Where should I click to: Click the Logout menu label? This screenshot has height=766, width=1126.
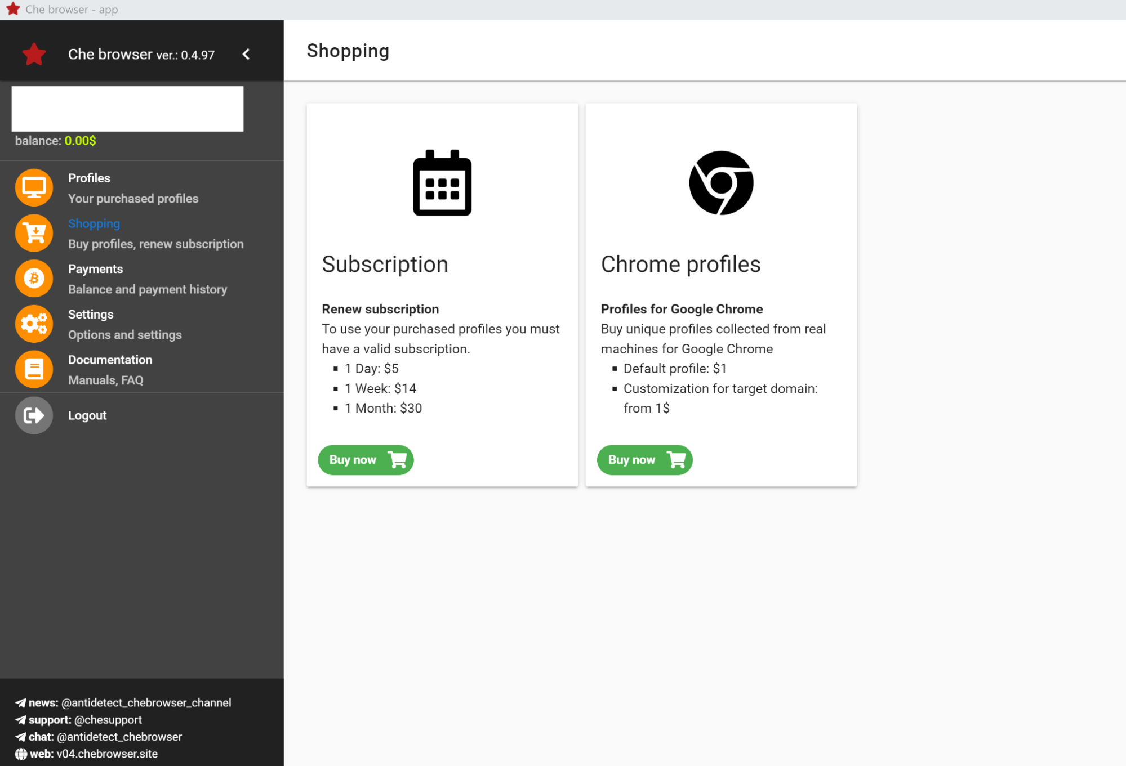(x=87, y=415)
